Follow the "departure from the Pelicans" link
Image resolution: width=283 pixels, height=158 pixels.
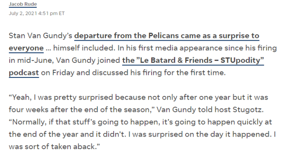click(167, 36)
